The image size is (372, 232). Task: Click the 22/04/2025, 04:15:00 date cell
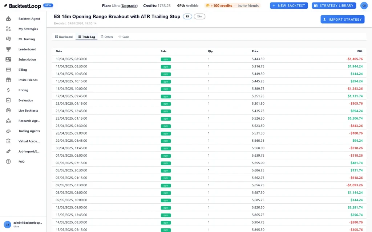click(x=72, y=103)
